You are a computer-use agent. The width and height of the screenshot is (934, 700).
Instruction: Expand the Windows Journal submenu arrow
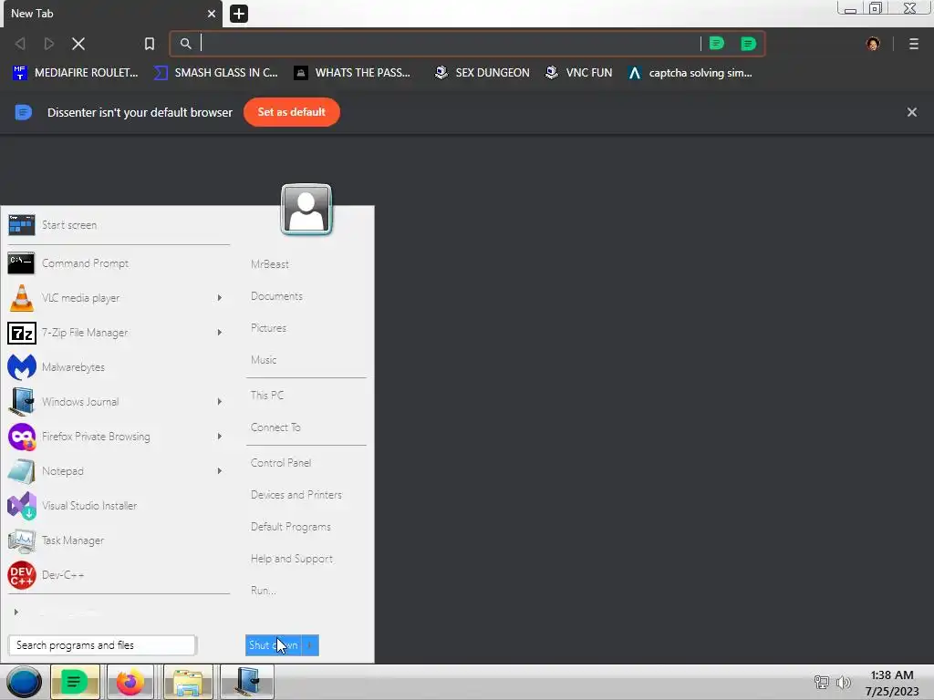(220, 402)
